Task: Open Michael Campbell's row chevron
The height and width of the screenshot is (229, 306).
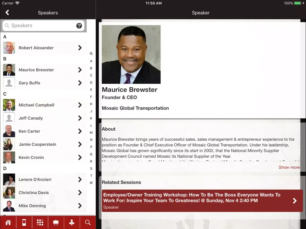Action: (x=80, y=105)
